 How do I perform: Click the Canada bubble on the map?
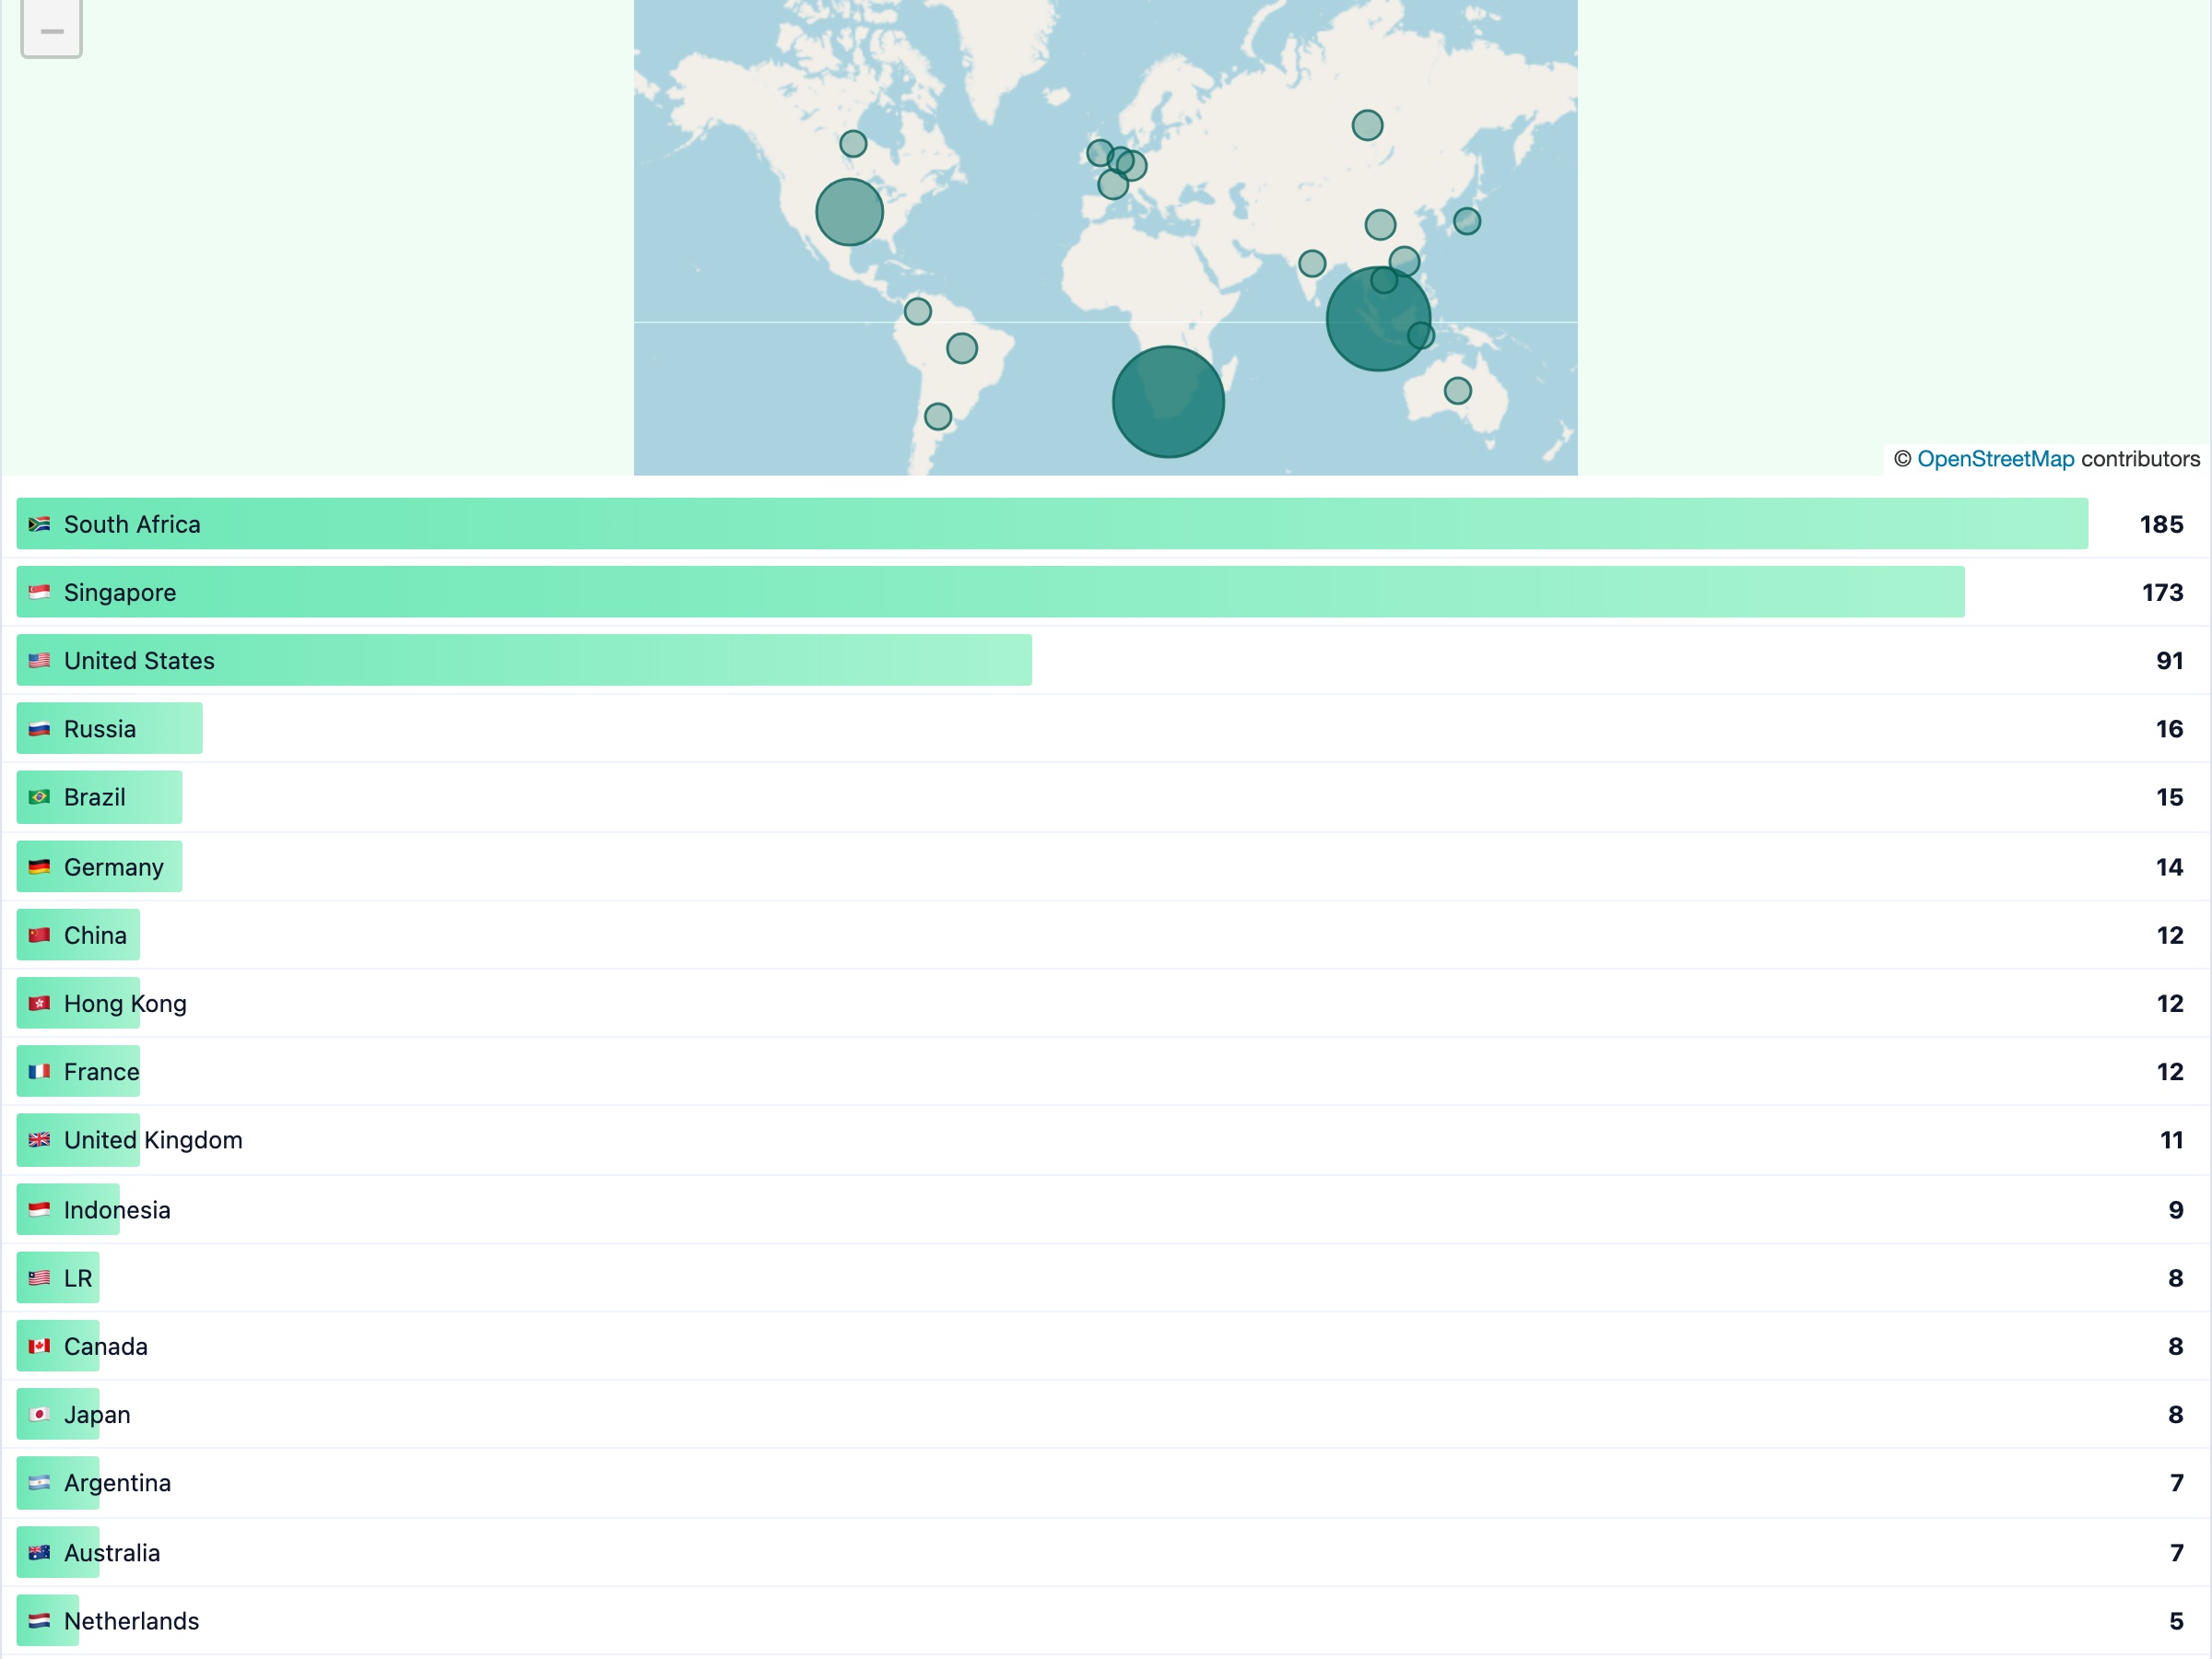(x=852, y=143)
